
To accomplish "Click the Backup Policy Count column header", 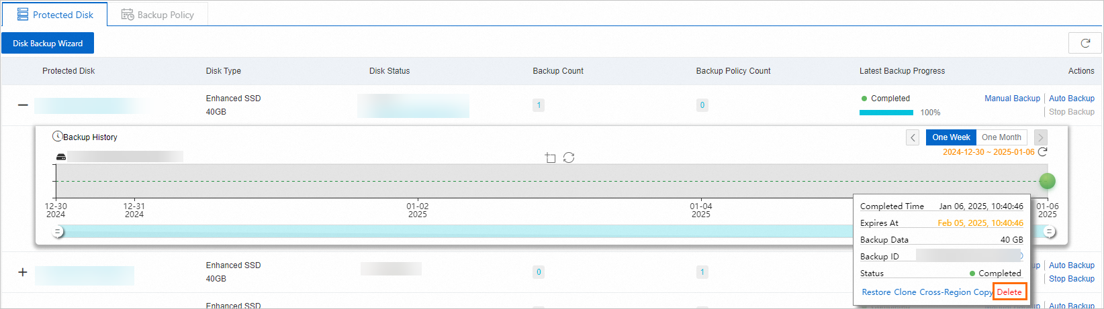I will pyautogui.click(x=733, y=71).
